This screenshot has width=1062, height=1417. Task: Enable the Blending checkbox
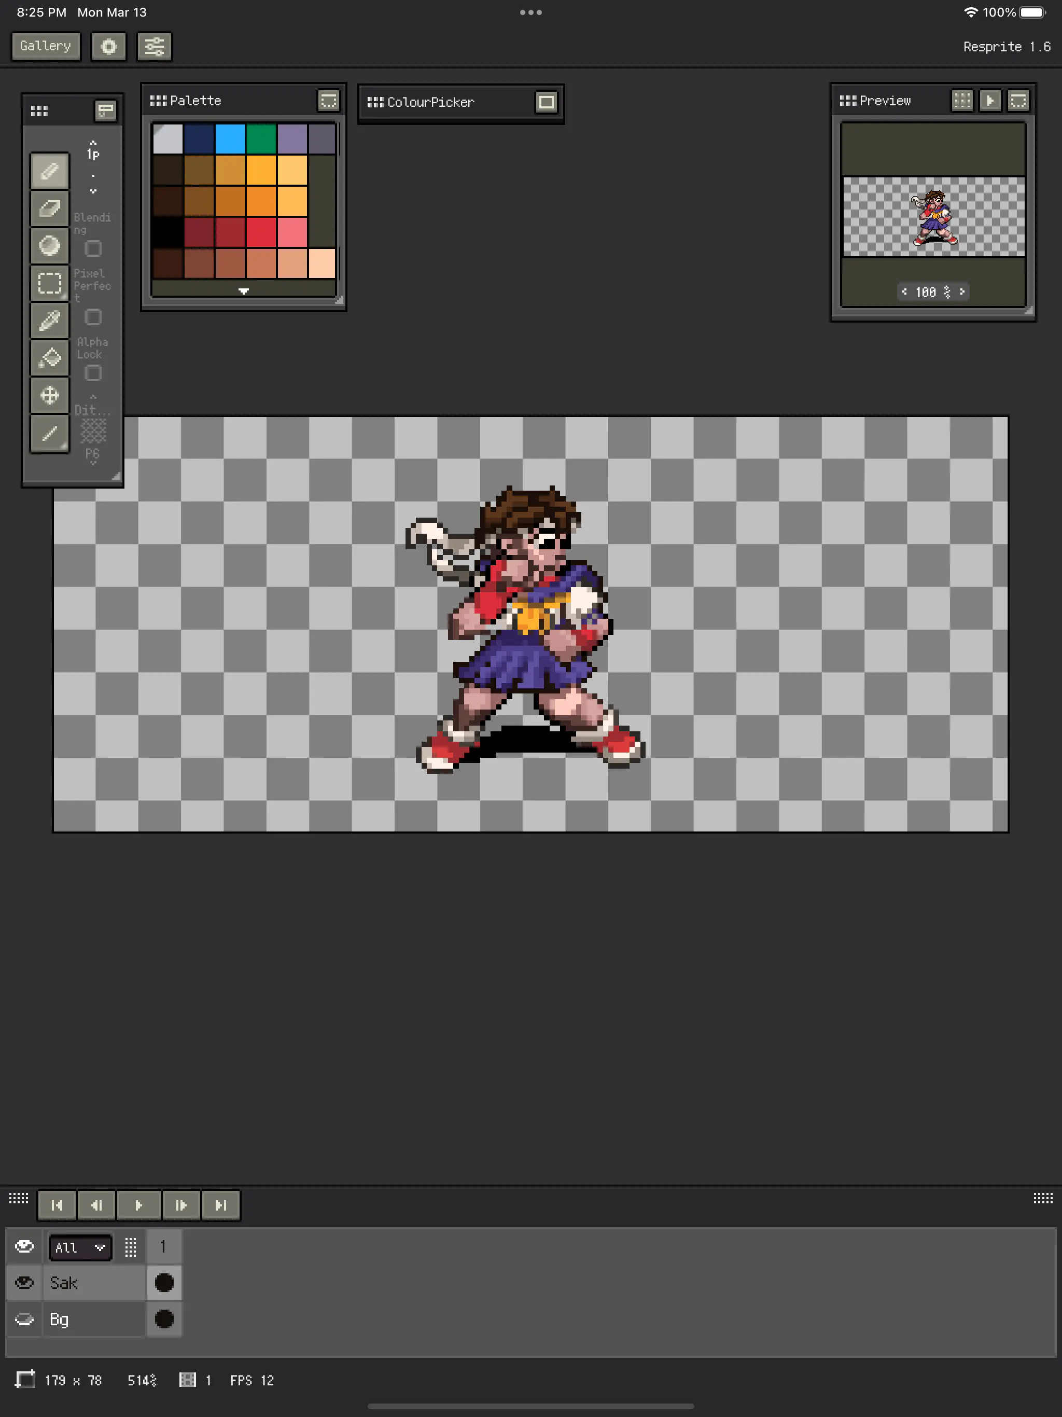[x=93, y=248]
